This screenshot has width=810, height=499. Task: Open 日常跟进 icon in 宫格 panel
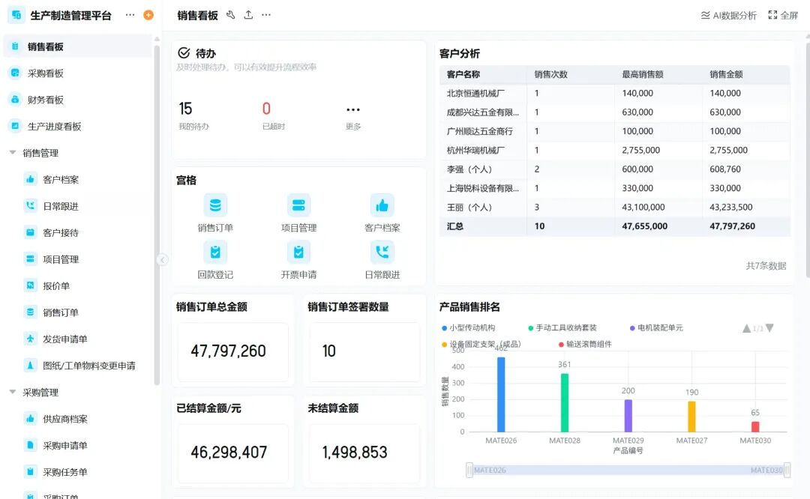(382, 252)
